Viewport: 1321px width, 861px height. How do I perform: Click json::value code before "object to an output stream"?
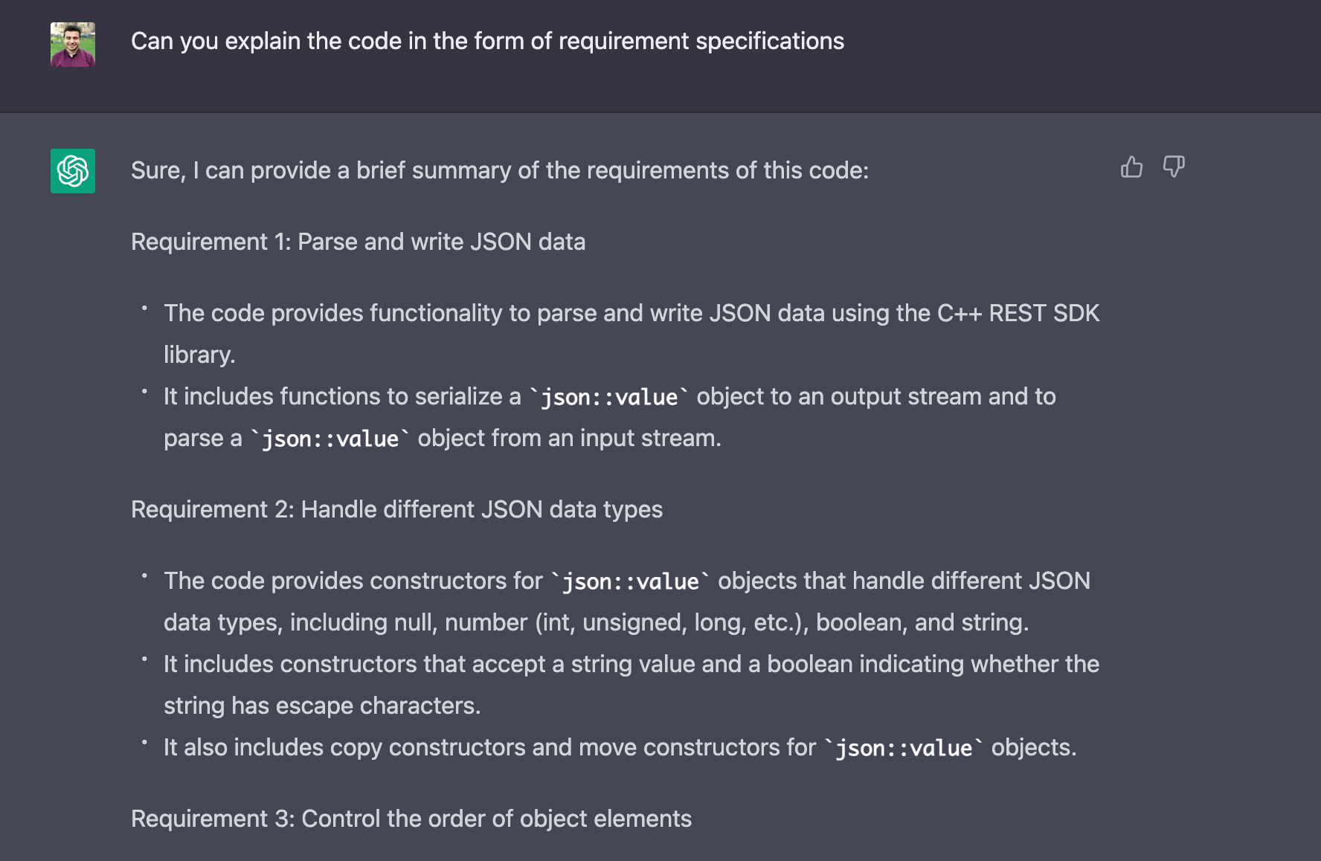(609, 397)
